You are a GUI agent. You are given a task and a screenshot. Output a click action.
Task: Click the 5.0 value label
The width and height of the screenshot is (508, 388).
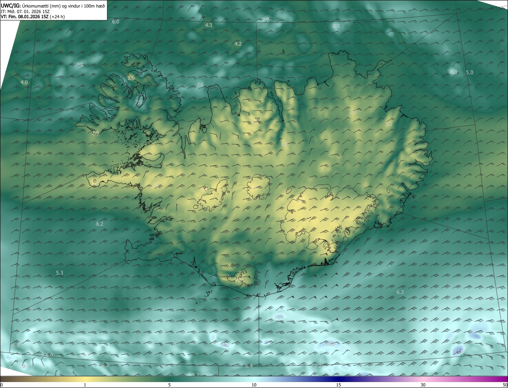click(x=470, y=72)
